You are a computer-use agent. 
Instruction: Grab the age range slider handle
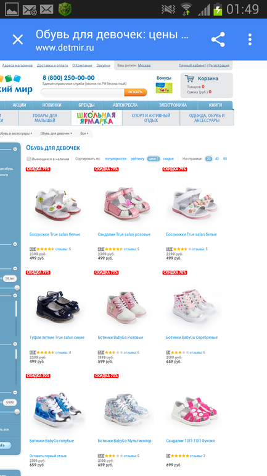click(17, 287)
